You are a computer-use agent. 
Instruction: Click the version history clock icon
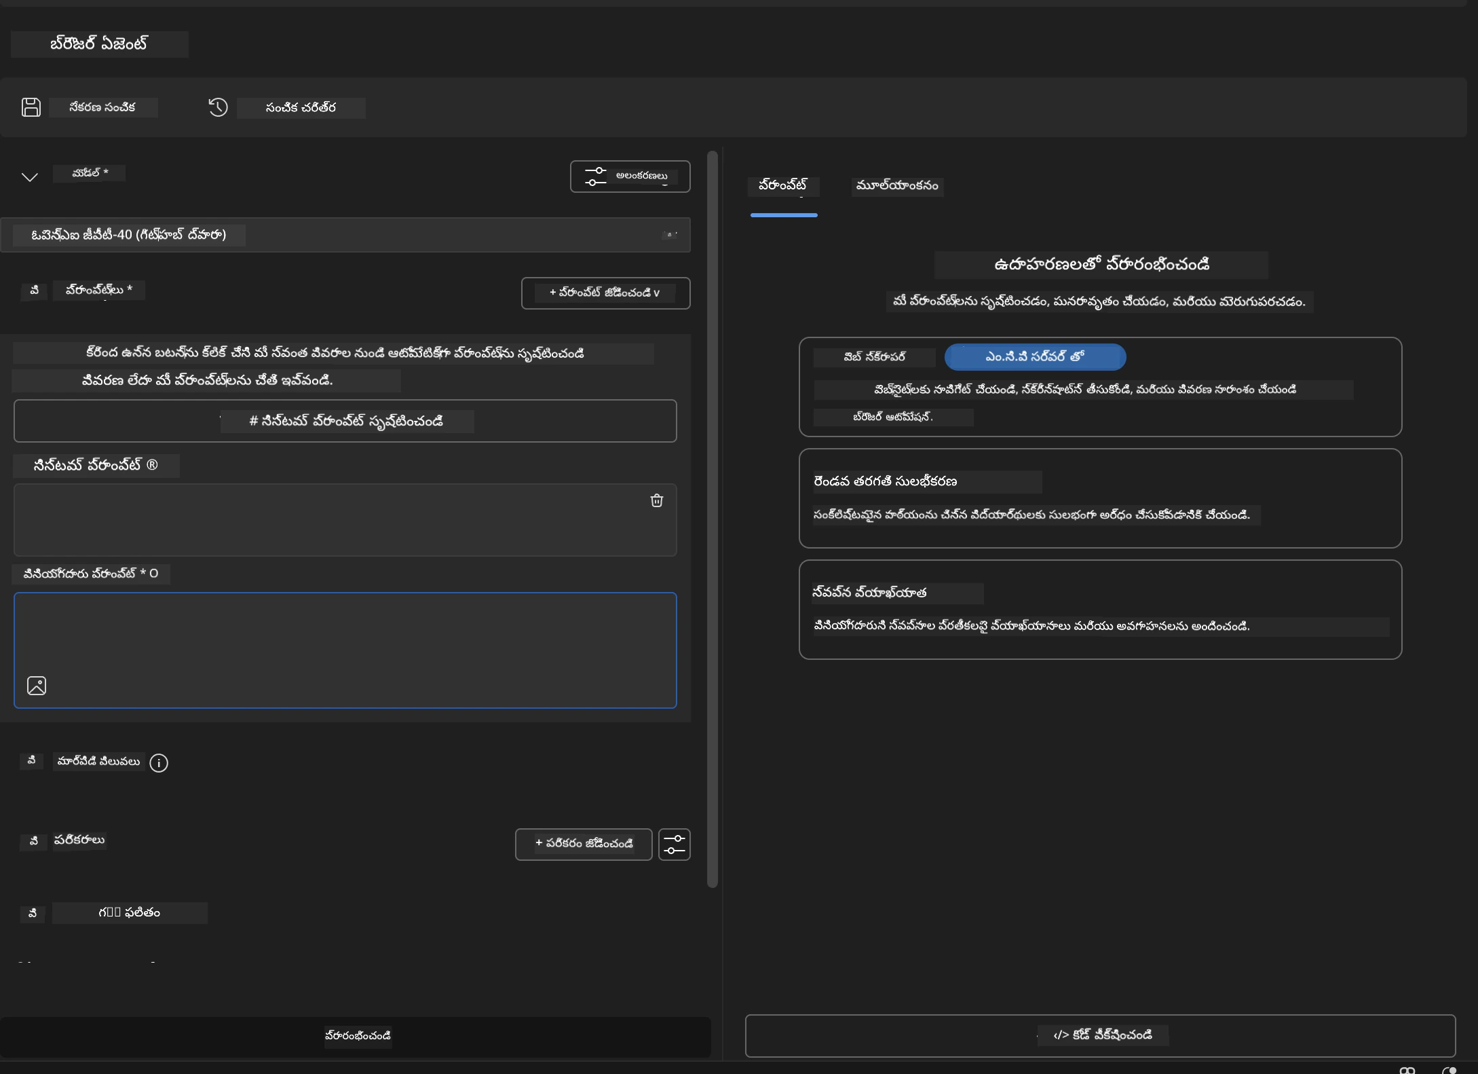pos(218,107)
